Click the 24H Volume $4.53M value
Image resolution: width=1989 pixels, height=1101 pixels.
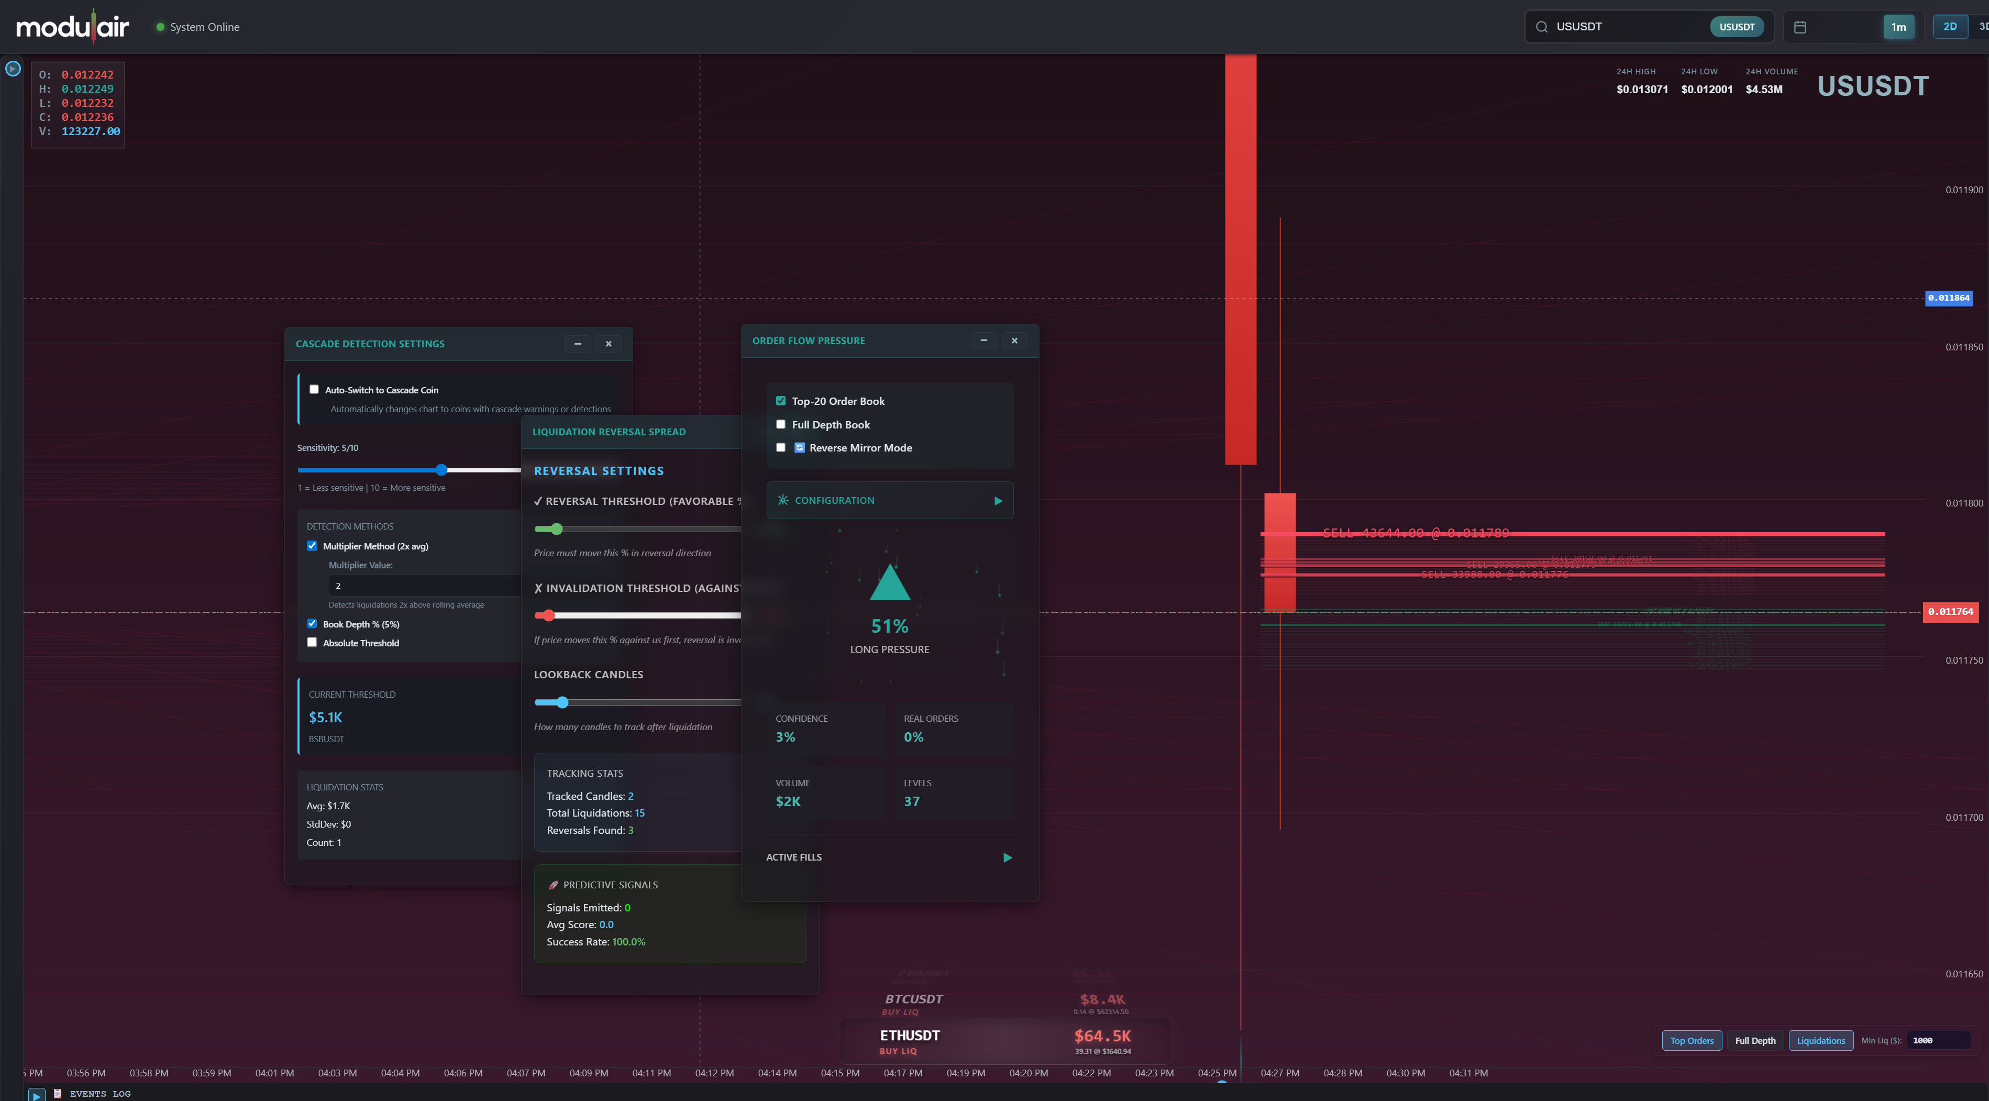[1764, 90]
